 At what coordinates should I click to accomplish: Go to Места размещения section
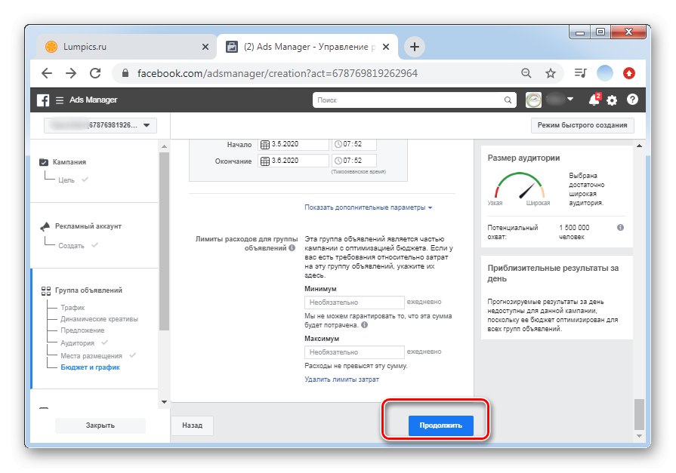91,355
